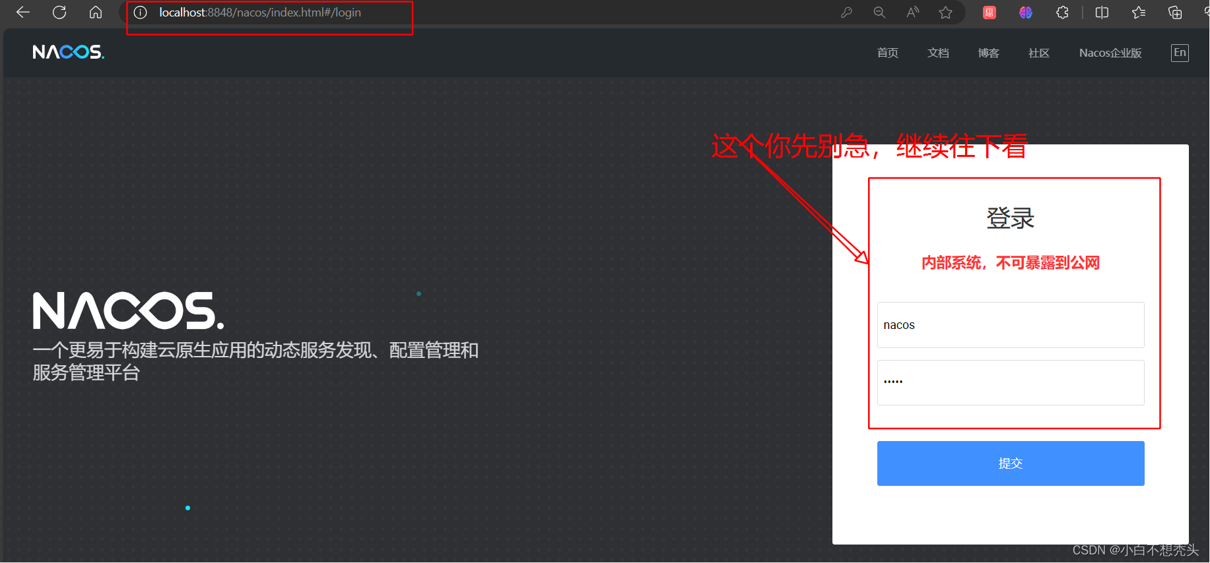Open the 博客 navigation item
Screen dimensions: 1210x563
click(x=988, y=53)
